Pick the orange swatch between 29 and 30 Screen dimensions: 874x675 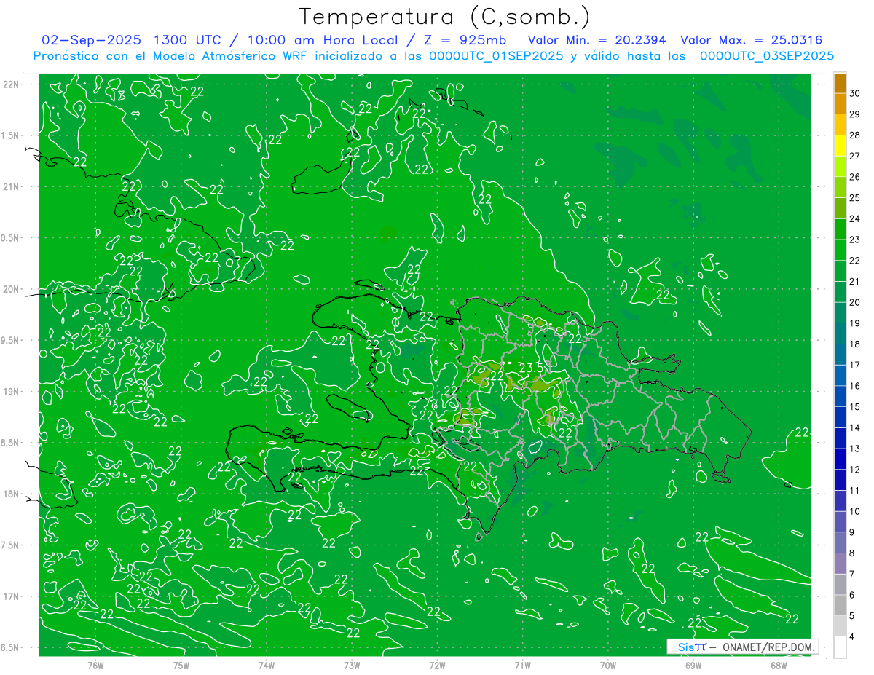pyautogui.click(x=840, y=104)
